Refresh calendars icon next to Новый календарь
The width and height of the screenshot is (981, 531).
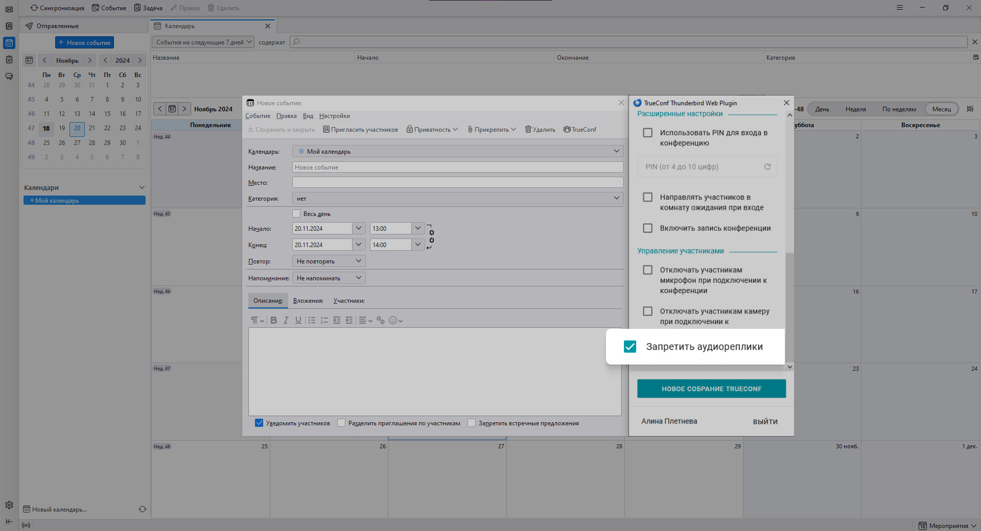point(143,509)
